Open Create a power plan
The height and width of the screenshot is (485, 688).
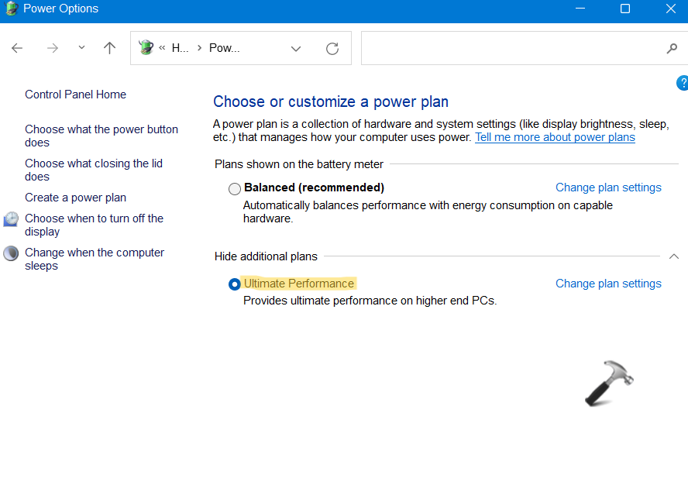click(x=75, y=198)
